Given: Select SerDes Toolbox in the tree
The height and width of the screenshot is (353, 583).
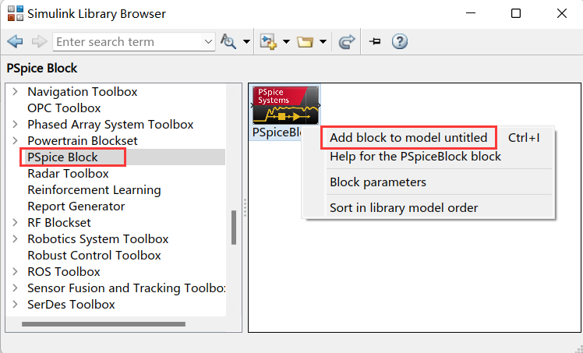Looking at the screenshot, I should pyautogui.click(x=71, y=304).
